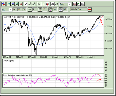Toggle the SMA 2 button
The width and height of the screenshot is (116, 96).
point(50,10)
